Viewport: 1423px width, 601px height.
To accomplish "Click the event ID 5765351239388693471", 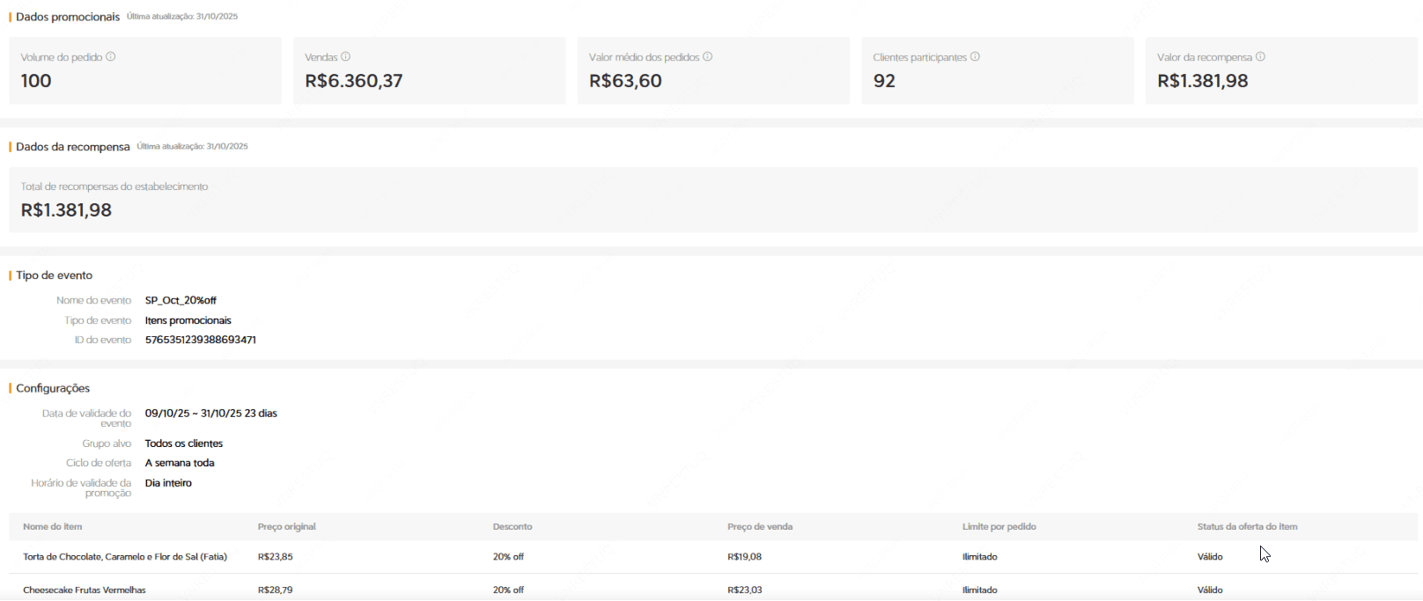I will 200,340.
